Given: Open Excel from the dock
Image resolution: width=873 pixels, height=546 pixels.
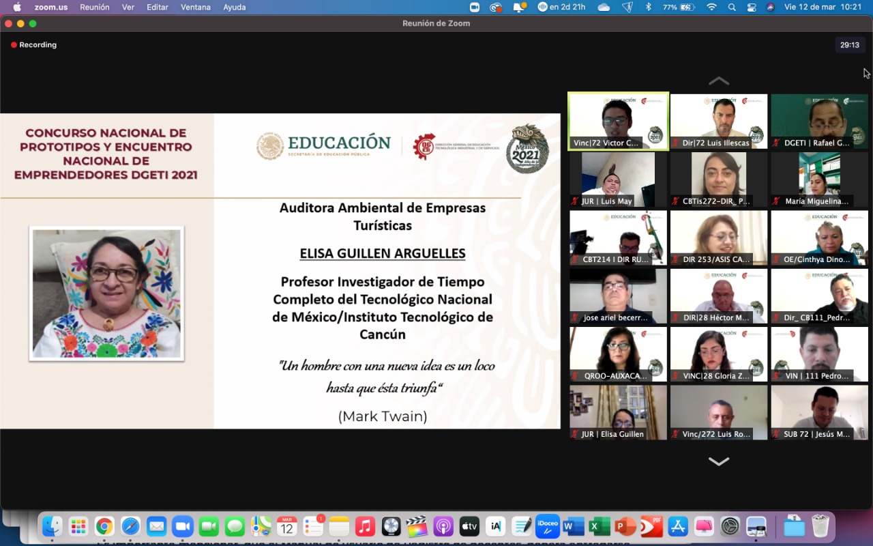Looking at the screenshot, I should click(x=600, y=526).
